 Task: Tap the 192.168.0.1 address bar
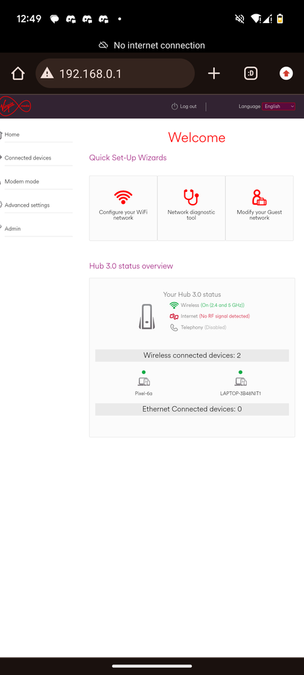pyautogui.click(x=115, y=74)
